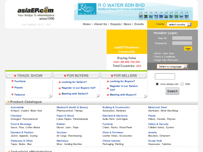Click arrow bullet beside Register in Sellers list
The height and width of the screenshot is (152, 203).
[x=108, y=88]
